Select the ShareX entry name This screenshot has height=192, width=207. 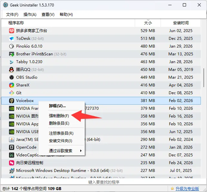(x=23, y=85)
